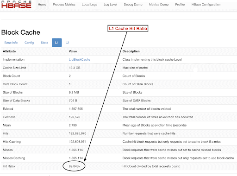Select the 192,608,974 value
The image size is (237, 176).
pos(77,142)
